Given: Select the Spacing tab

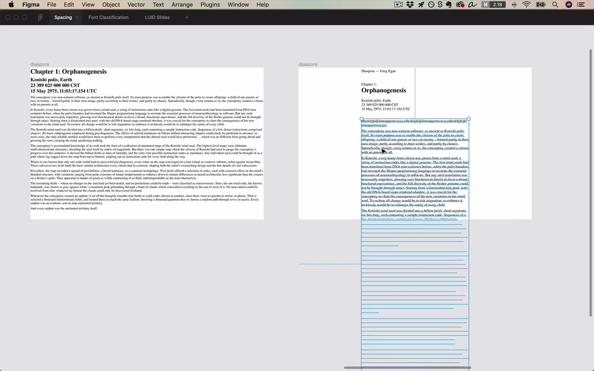Looking at the screenshot, I should 63,18.
